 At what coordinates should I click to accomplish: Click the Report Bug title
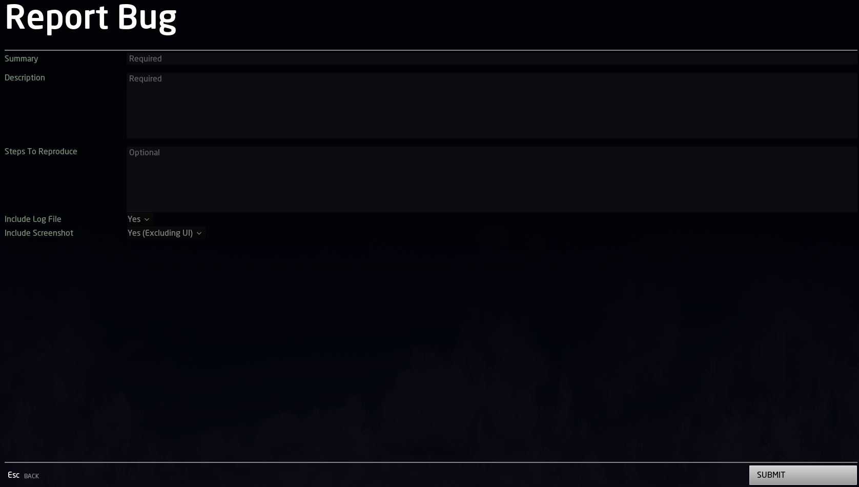click(x=91, y=18)
